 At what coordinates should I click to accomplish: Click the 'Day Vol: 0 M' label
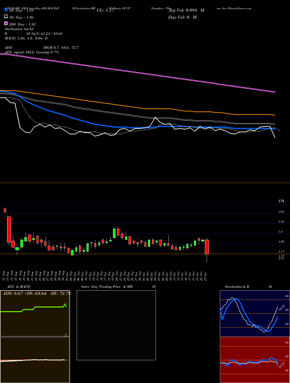182,17
